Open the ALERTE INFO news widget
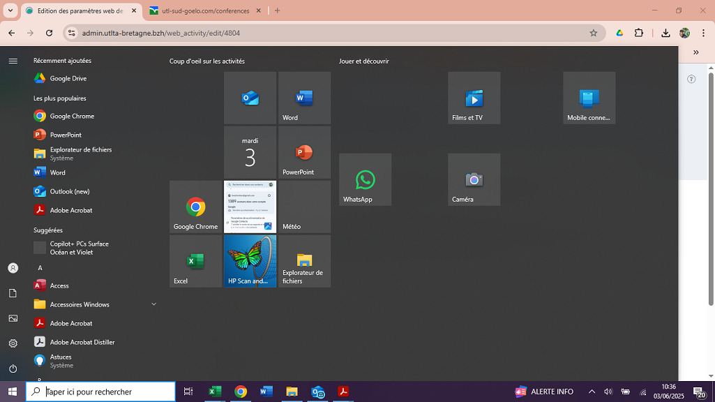Viewport: 715px width, 402px height. 544,392
